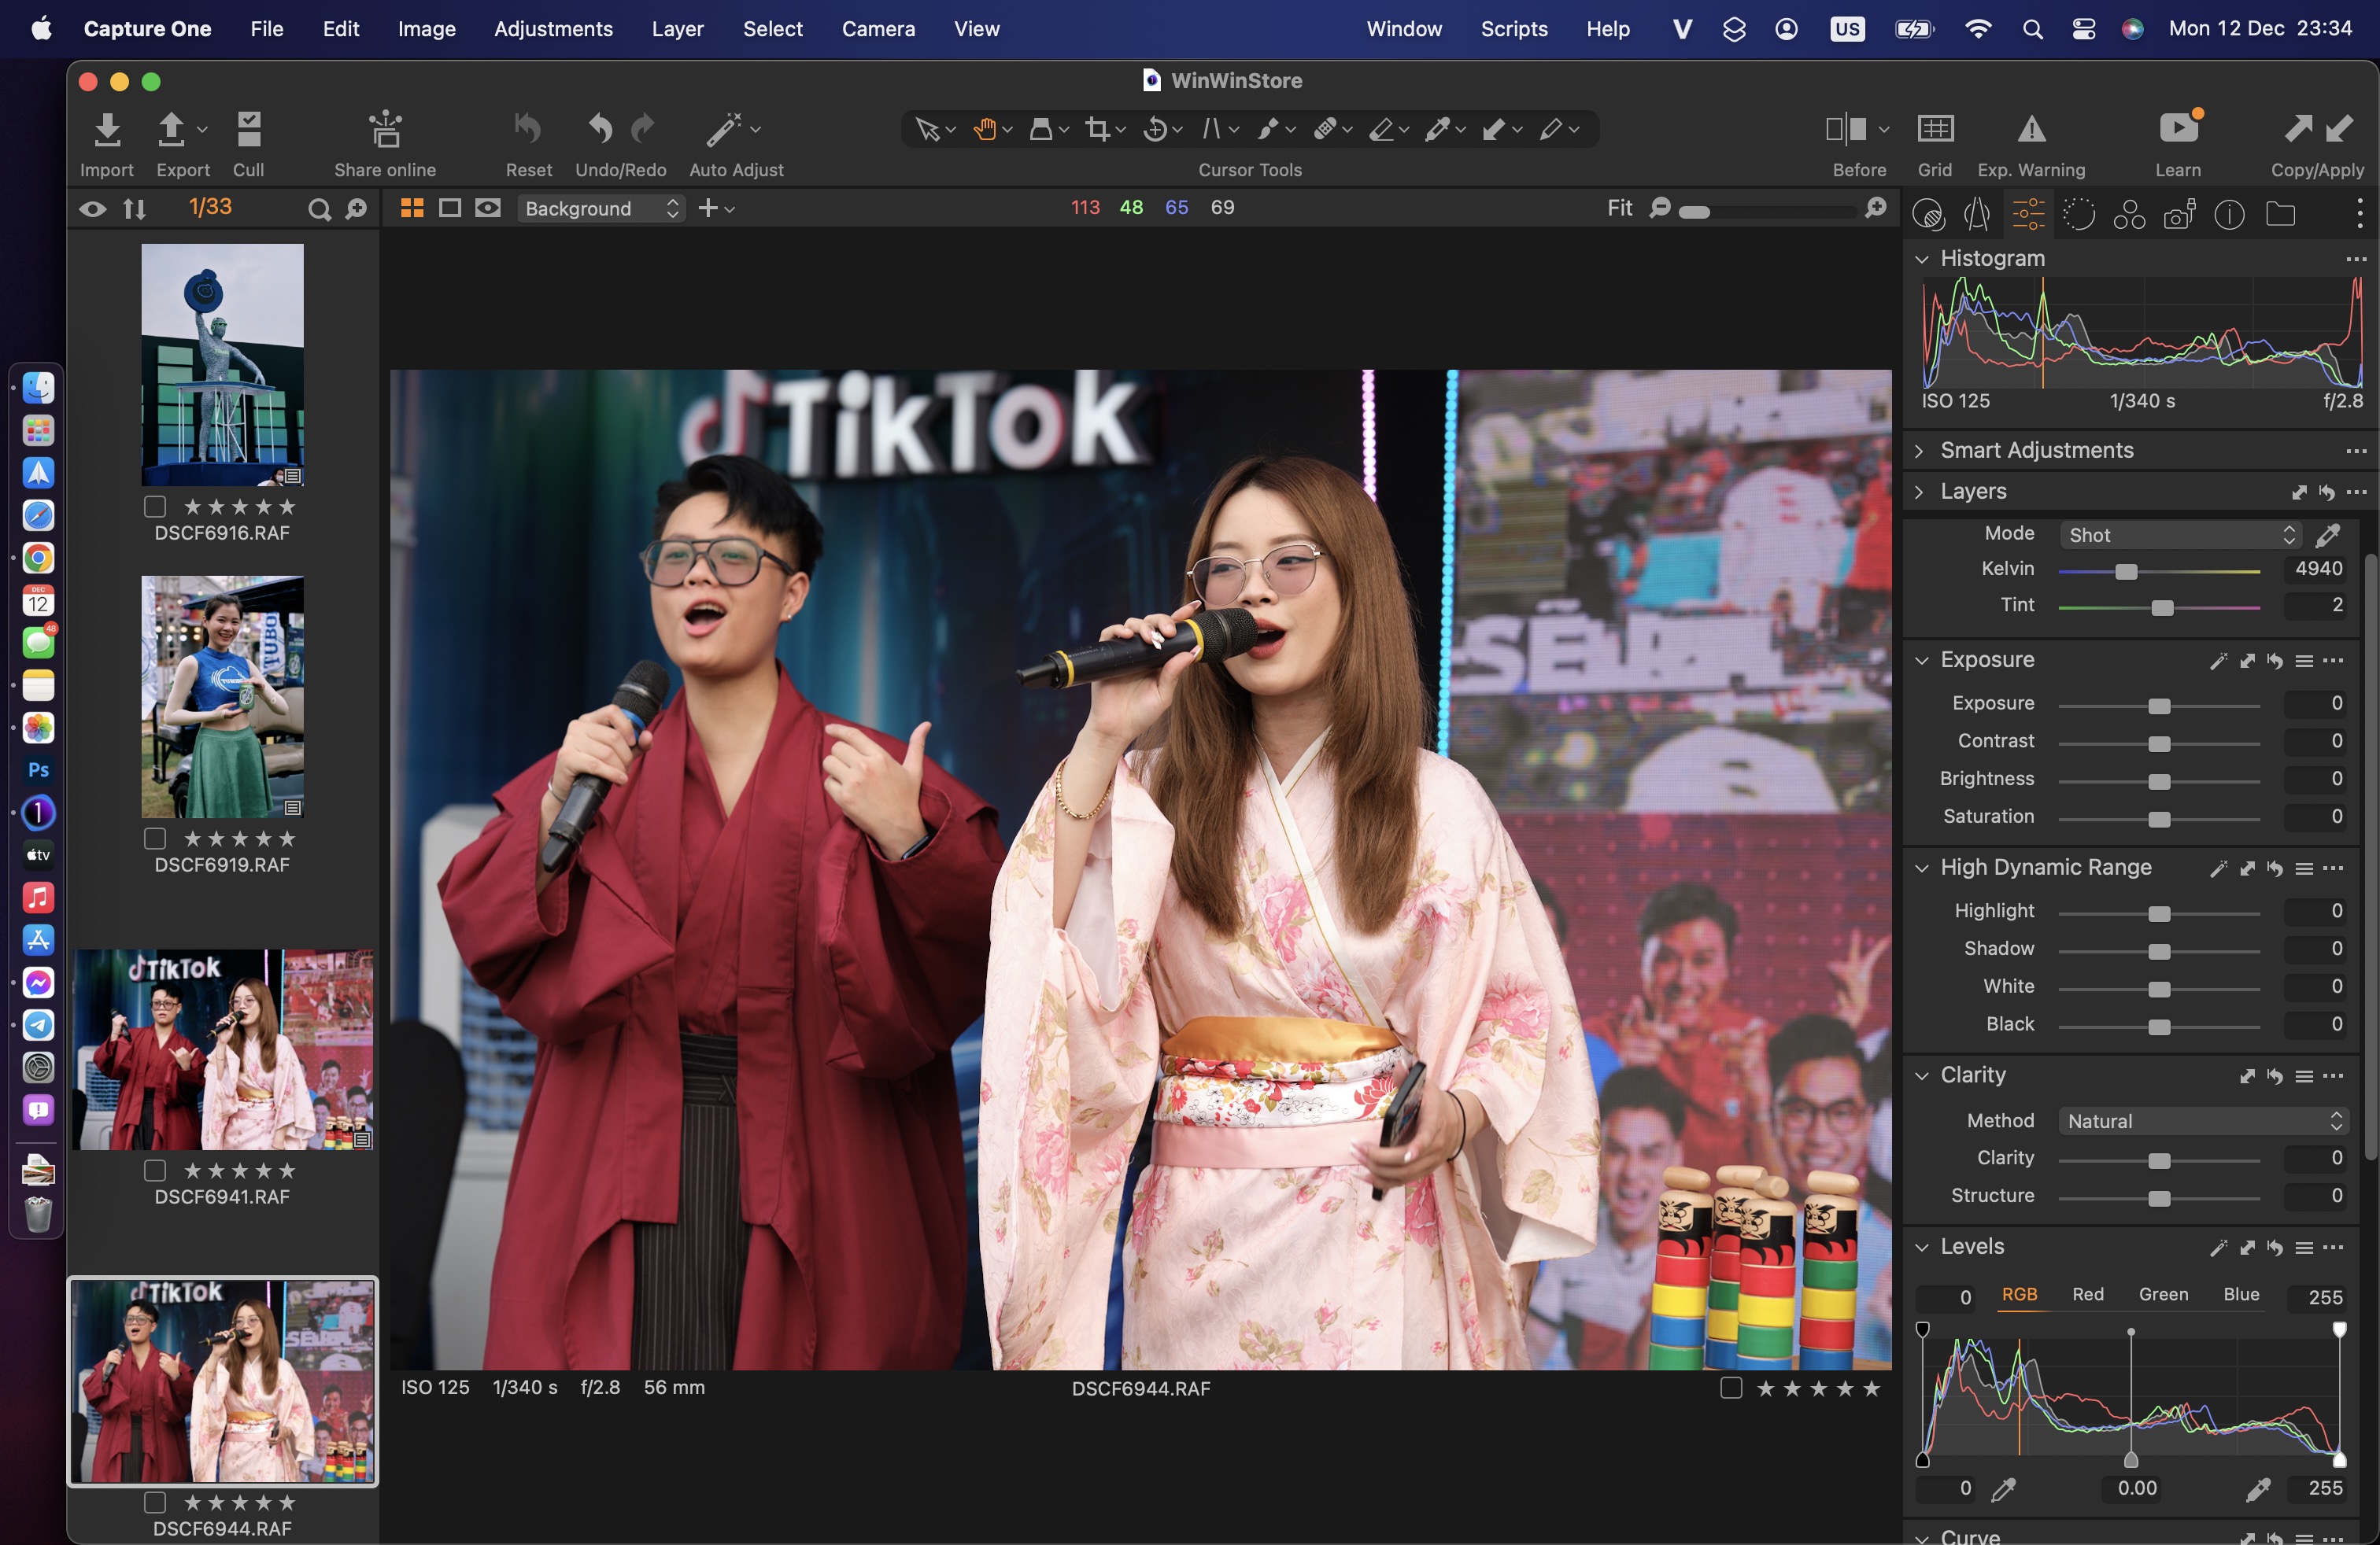Click the Share online icon
This screenshot has height=1545, width=2380.
coord(385,130)
